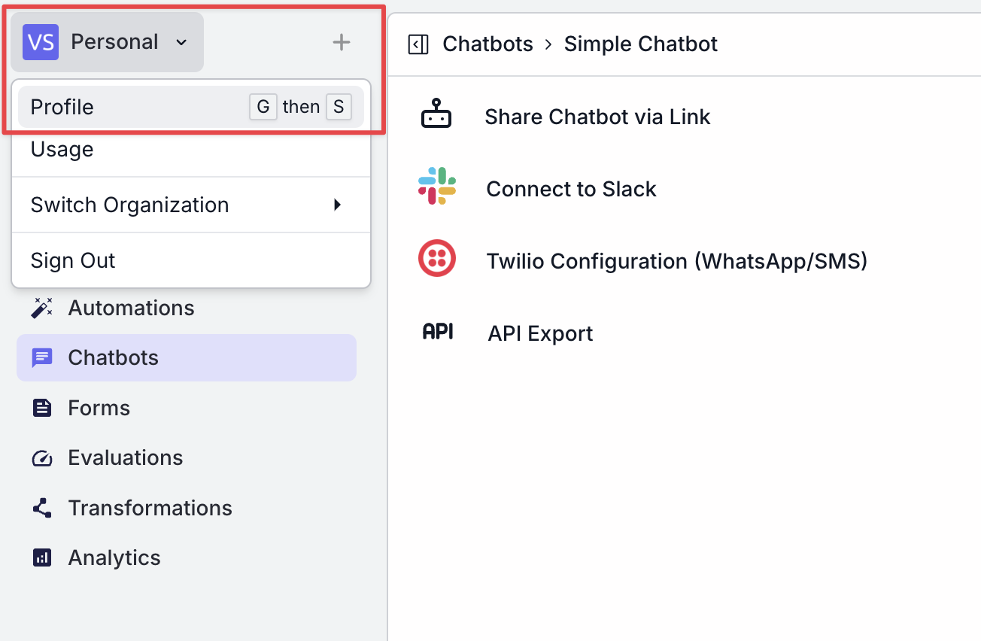Click the Chatbots speech bubble icon

pos(41,357)
